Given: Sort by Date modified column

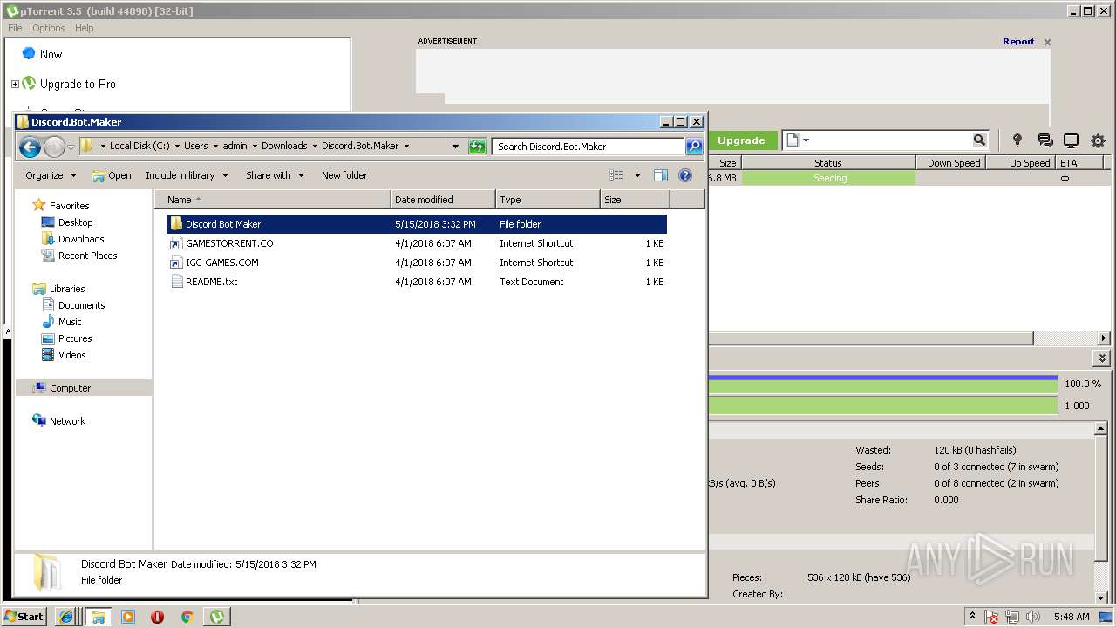Looking at the screenshot, I should [x=443, y=200].
